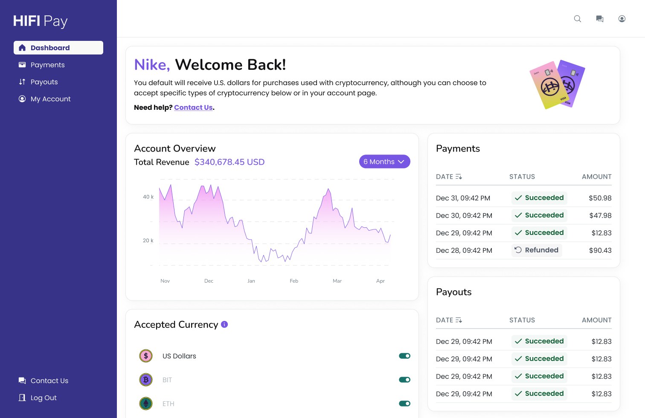Click the $90.43 refunded amount

click(600, 251)
